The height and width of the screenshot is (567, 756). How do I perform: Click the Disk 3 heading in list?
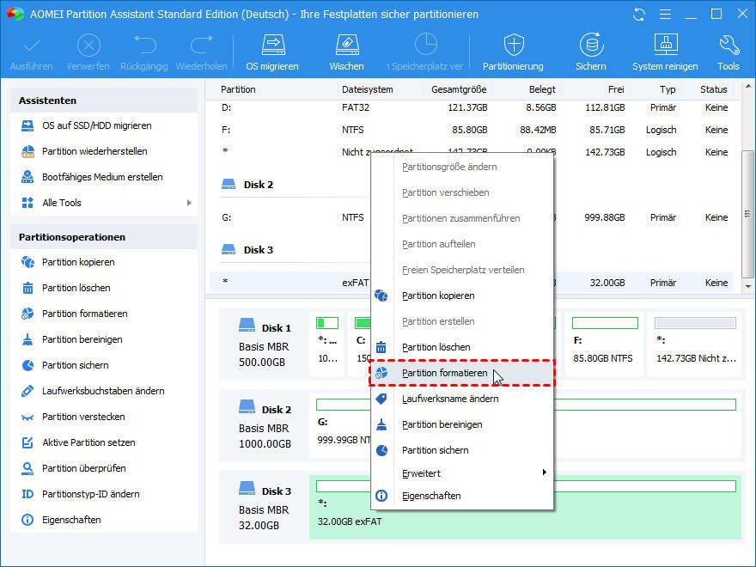coord(258,250)
